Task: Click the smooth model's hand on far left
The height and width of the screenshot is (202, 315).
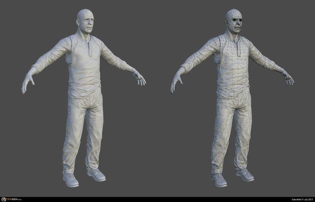Action: pos(27,83)
